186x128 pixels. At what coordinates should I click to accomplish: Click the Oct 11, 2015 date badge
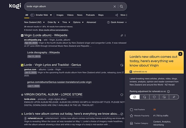coord(34,56)
